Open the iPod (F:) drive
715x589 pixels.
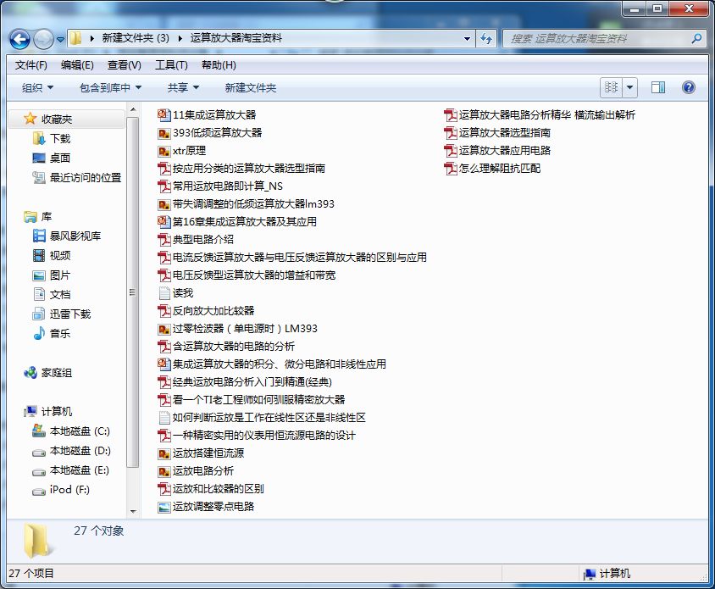pyautogui.click(x=69, y=490)
